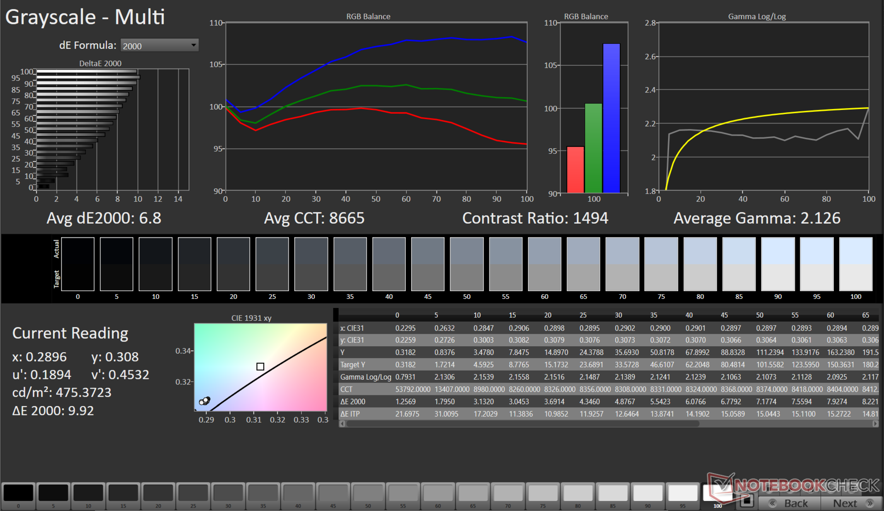
Task: Click the left arrow of the table scrollbar
Action: pyautogui.click(x=342, y=424)
